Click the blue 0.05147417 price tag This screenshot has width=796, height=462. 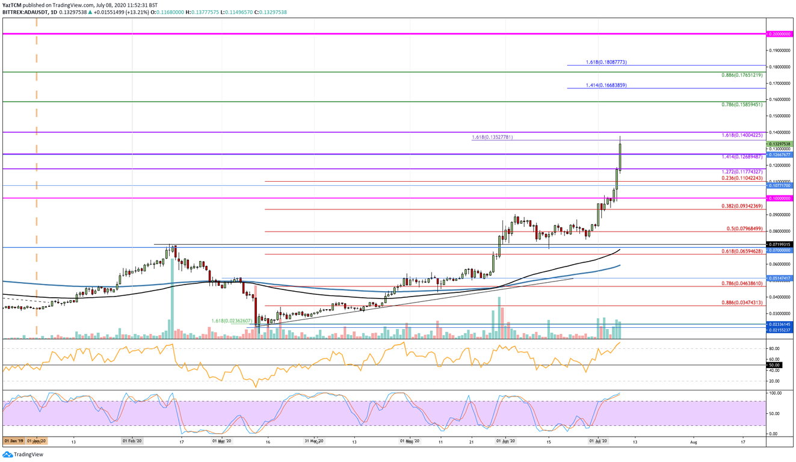(x=780, y=277)
